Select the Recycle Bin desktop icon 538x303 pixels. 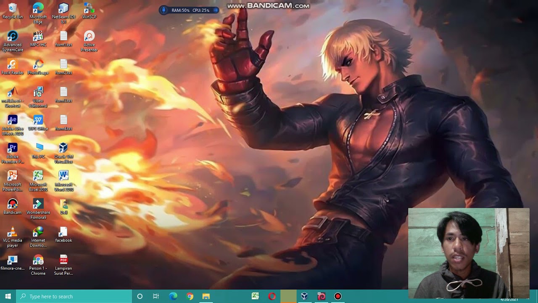(x=13, y=11)
